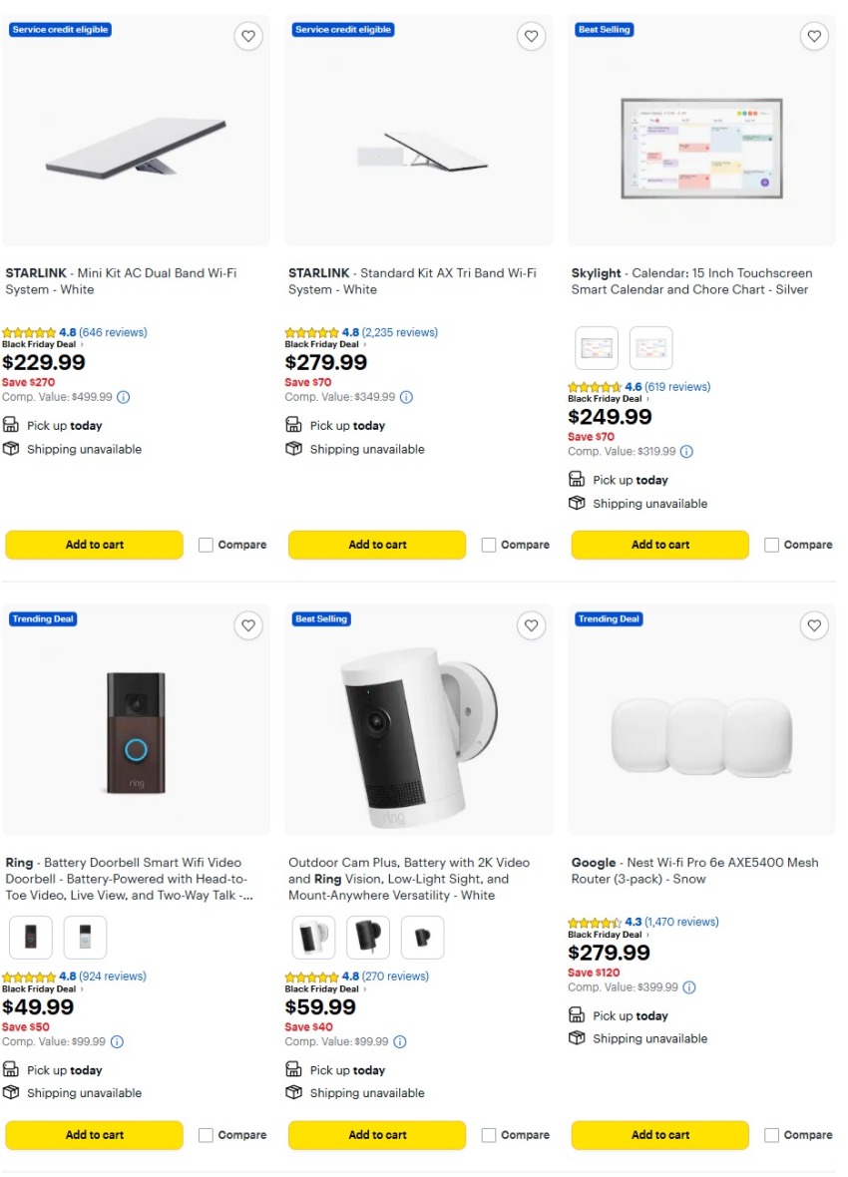Click the shipping unavailable icon on Google Nest card
Image resolution: width=848 pixels, height=1177 pixels.
[x=577, y=1037]
